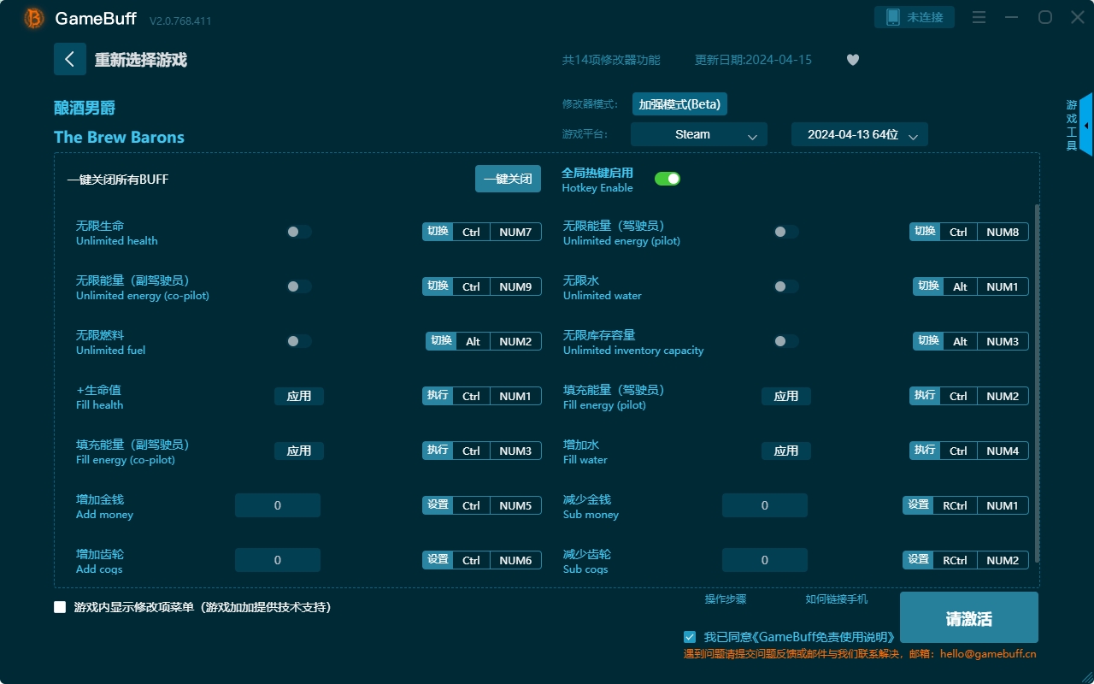Click the Sub cogs value field
1094x684 pixels.
[765, 560]
